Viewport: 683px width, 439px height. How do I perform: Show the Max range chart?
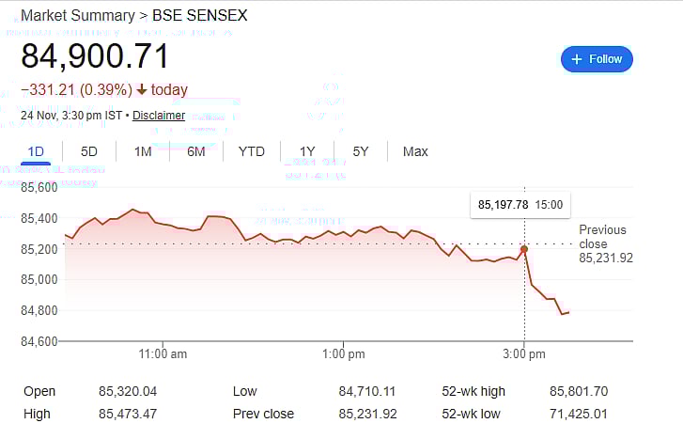tap(415, 151)
